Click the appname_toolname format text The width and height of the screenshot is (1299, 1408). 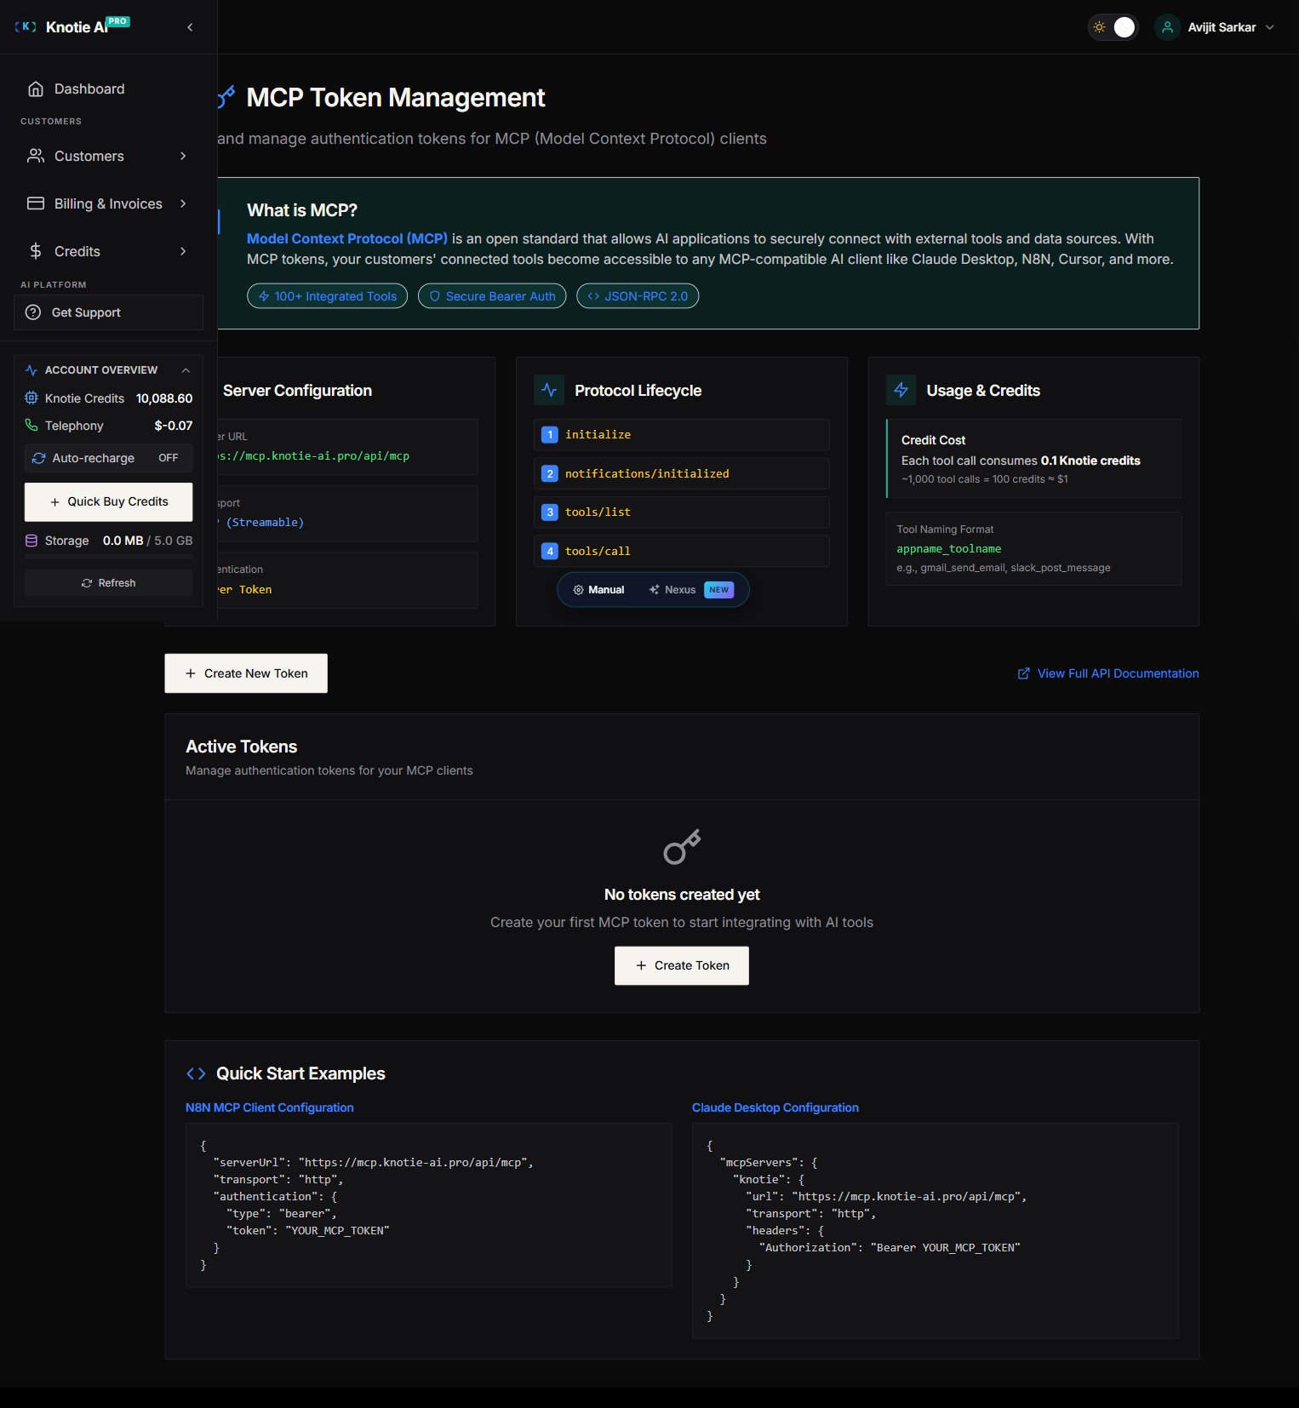pos(949,549)
